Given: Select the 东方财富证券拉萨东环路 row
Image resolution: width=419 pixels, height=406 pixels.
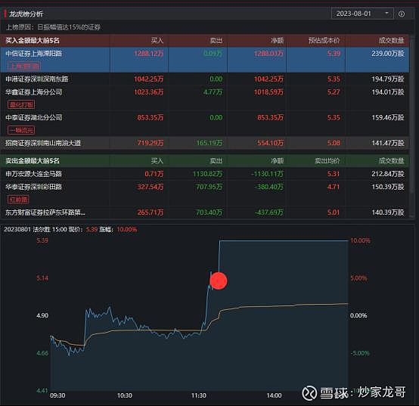Looking at the screenshot, I should [x=204, y=212].
